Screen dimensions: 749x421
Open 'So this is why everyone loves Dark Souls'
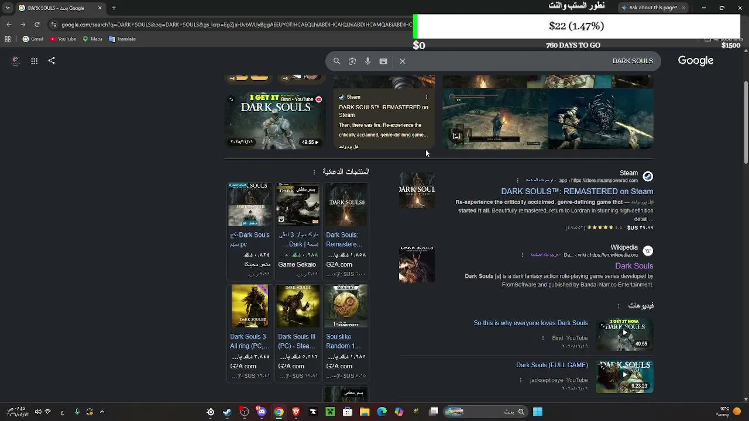tap(531, 323)
